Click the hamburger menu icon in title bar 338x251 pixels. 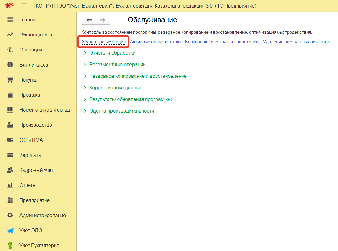24,6
